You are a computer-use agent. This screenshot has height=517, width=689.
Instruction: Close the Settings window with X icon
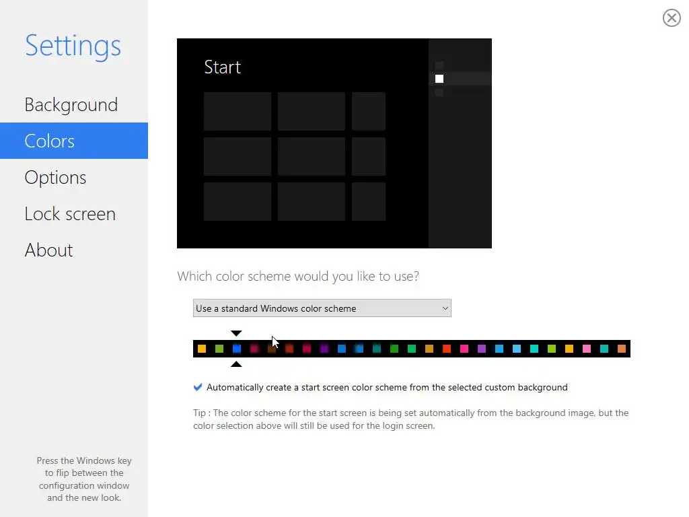tap(672, 18)
